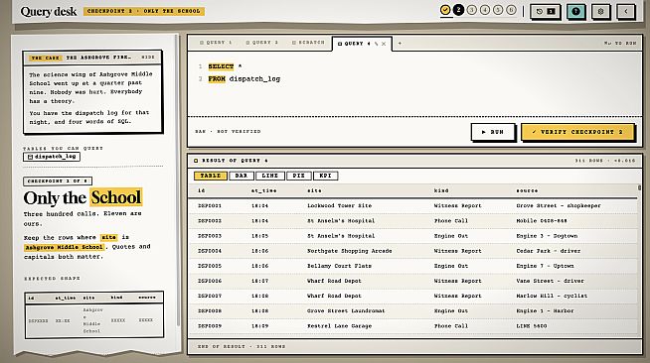Switch to the Query 2 tab
This screenshot has height=363, width=650.
tap(262, 43)
